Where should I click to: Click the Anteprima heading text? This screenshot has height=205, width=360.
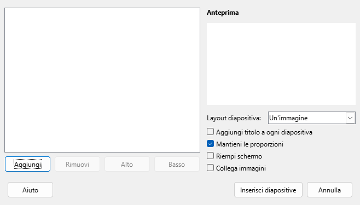pyautogui.click(x=223, y=13)
